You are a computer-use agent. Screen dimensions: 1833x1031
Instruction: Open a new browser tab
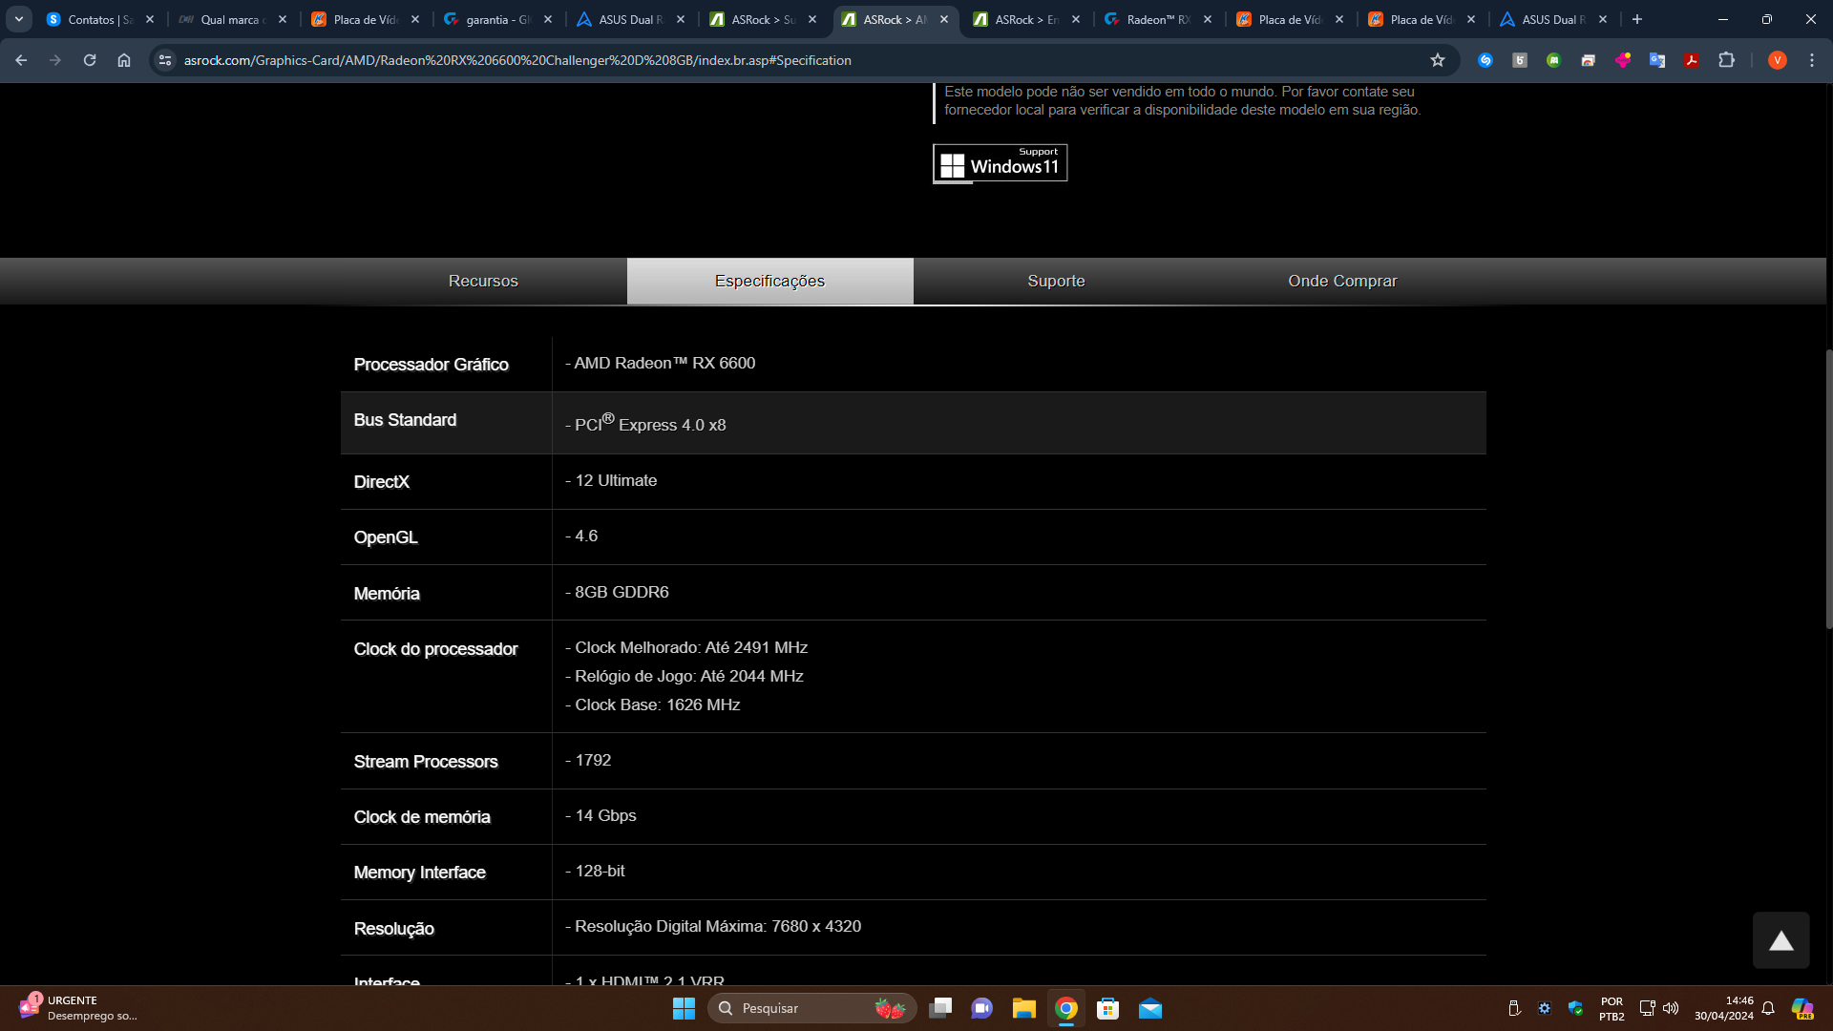coord(1637,19)
